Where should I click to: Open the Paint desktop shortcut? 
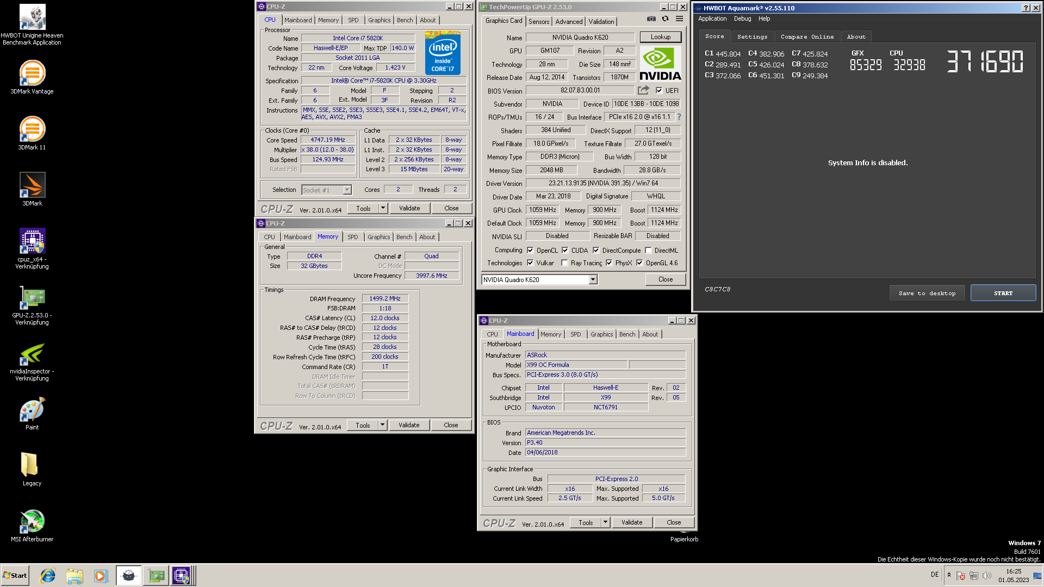coord(32,413)
